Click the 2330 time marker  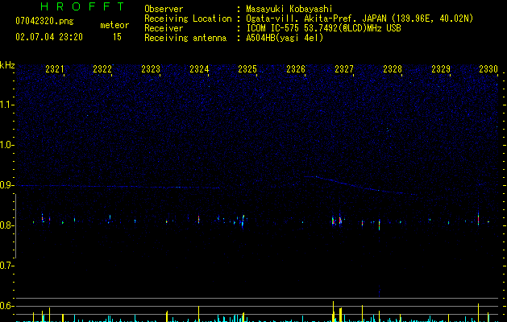[x=488, y=68]
